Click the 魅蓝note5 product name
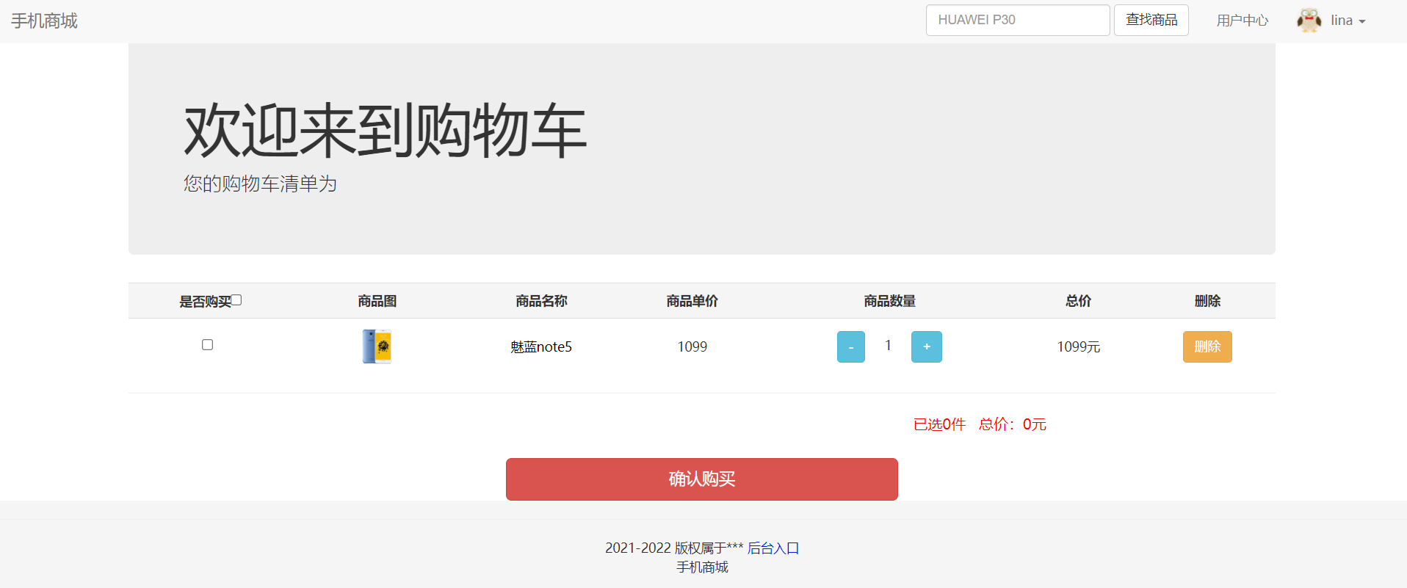 coord(541,346)
